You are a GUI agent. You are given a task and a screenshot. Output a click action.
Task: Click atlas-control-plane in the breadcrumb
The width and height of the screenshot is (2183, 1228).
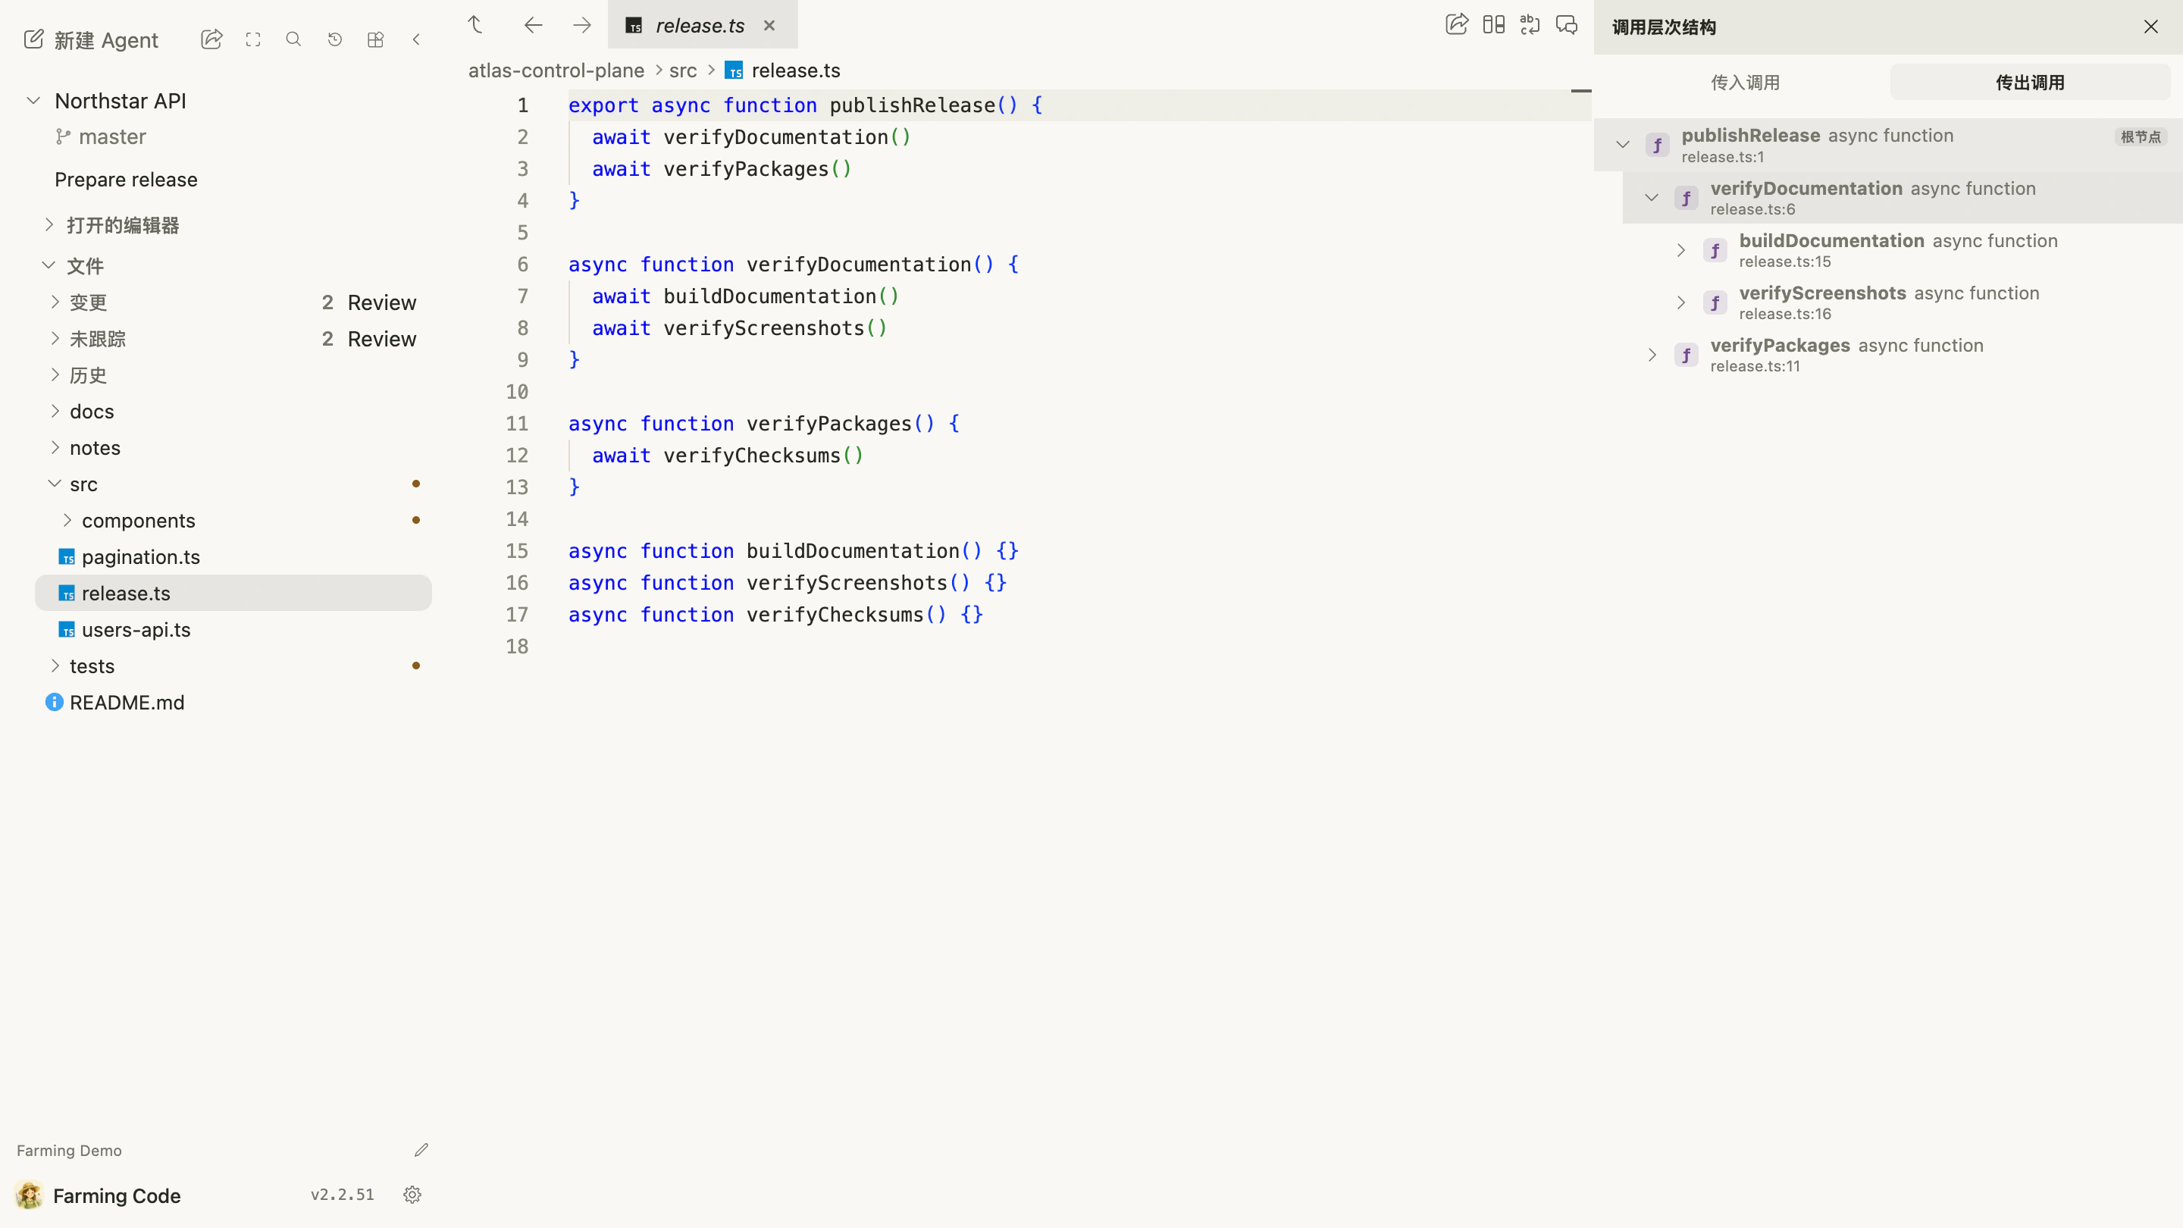tap(556, 70)
